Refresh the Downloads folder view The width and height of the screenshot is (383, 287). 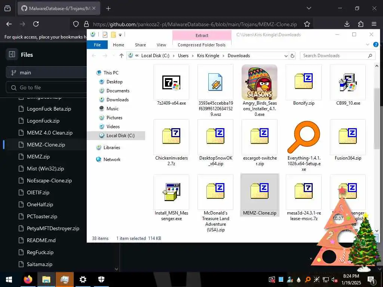point(292,56)
